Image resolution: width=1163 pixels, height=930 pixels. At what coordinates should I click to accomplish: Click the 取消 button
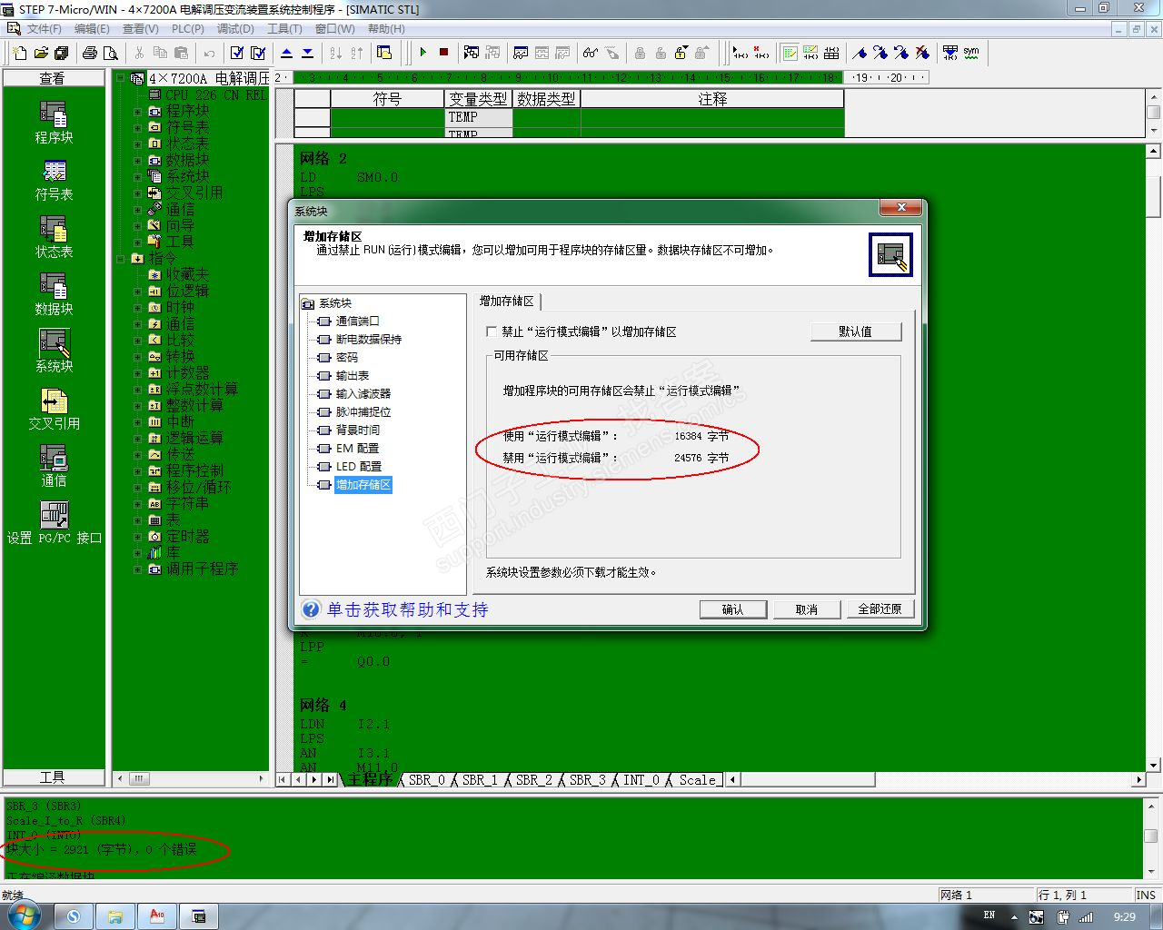[807, 609]
